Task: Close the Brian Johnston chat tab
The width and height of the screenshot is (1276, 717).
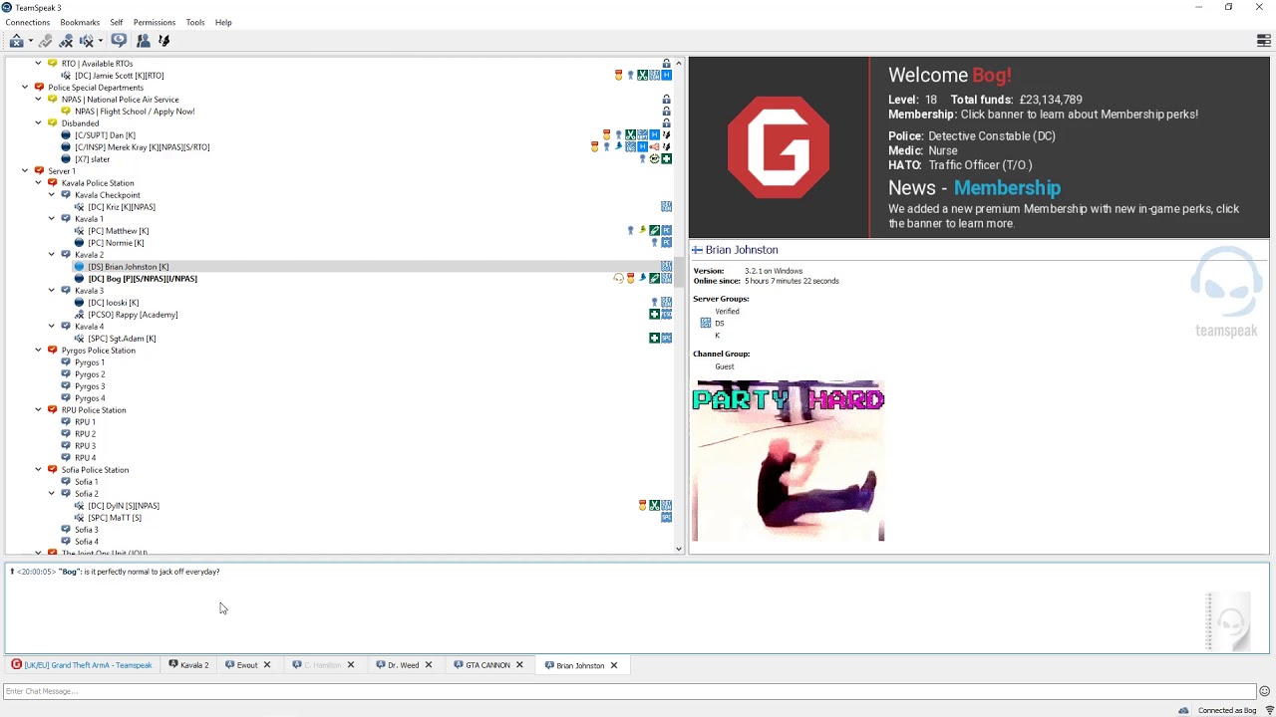Action: 614,665
